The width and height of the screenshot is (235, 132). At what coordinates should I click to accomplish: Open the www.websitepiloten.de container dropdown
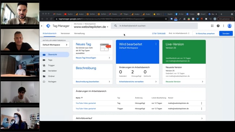coord(91,27)
